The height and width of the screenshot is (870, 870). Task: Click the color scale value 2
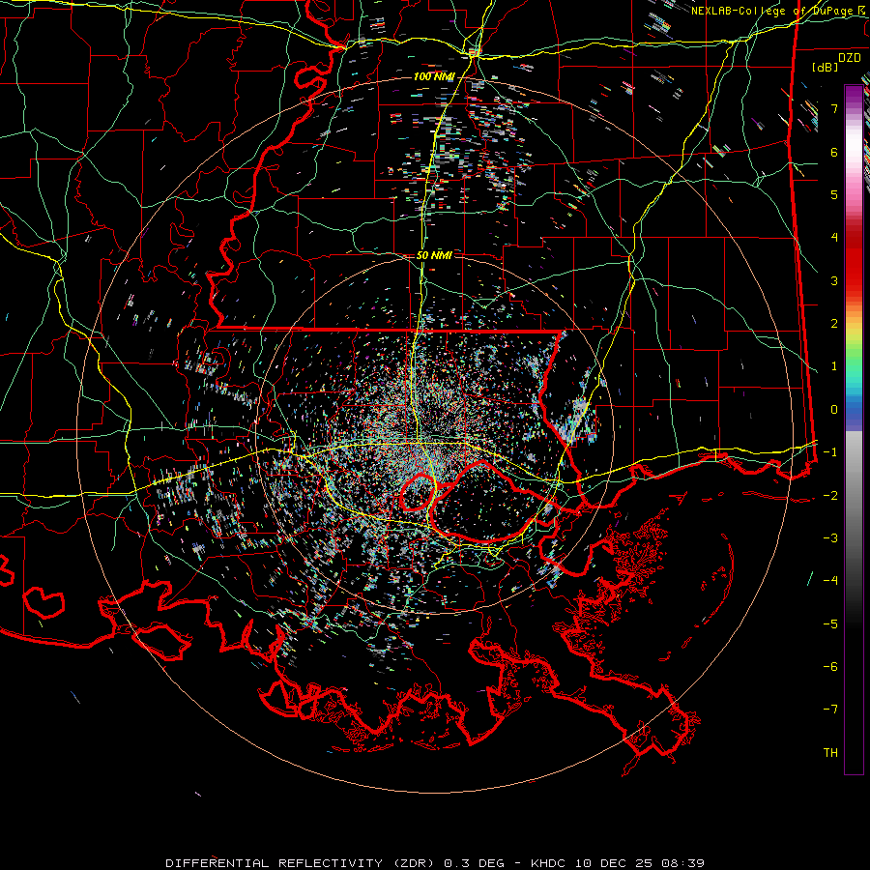click(834, 324)
